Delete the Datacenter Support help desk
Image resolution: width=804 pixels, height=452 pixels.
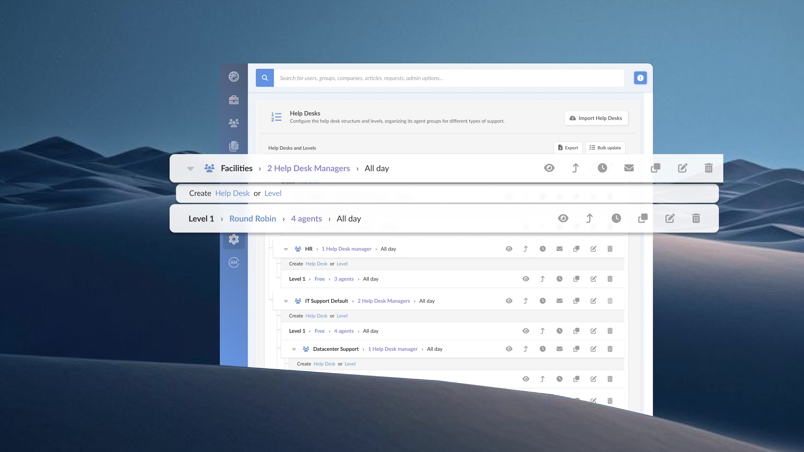tap(610, 349)
